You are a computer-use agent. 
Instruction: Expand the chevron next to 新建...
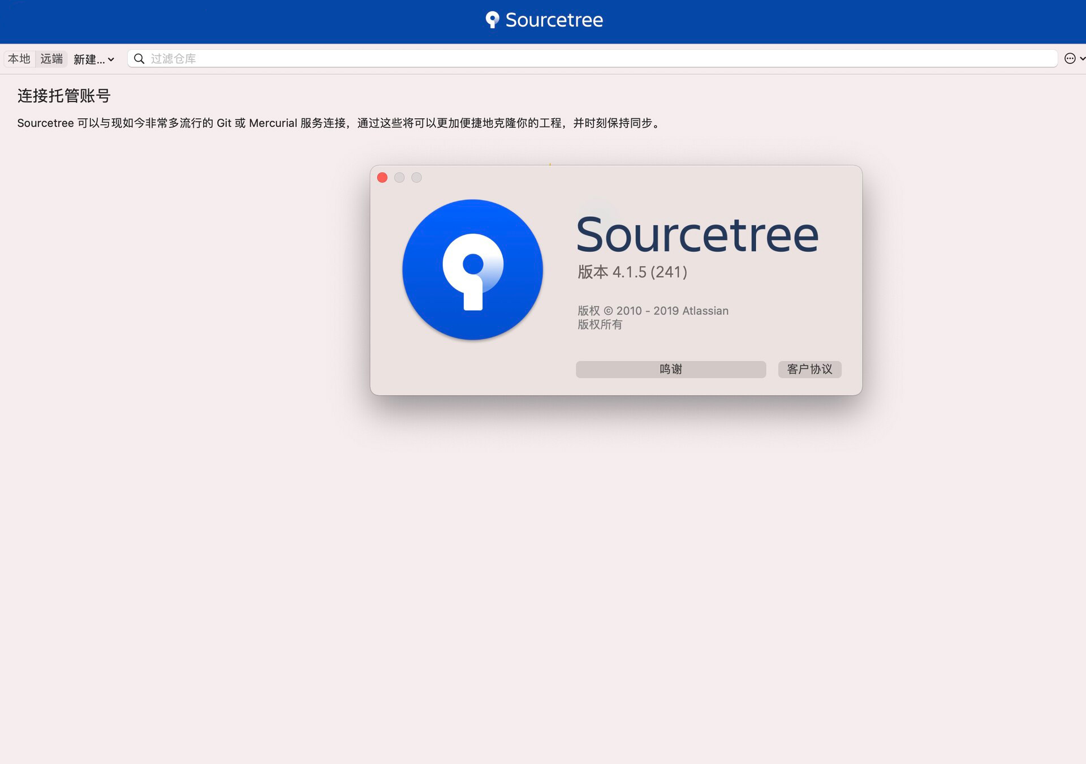coord(111,59)
